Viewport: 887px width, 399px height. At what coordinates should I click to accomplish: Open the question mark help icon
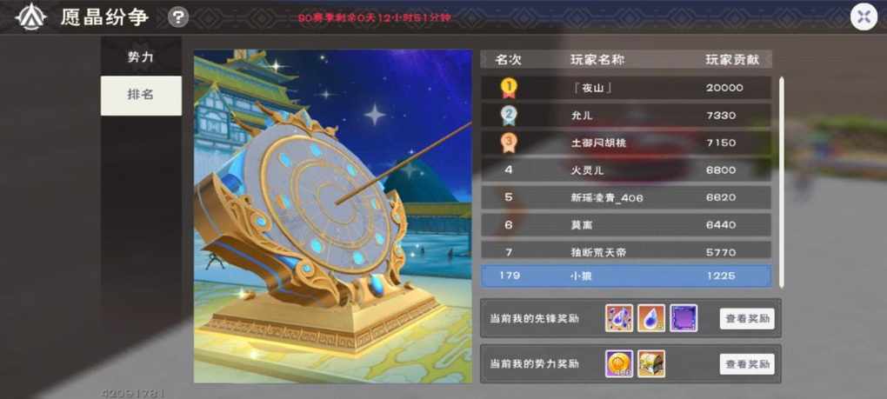178,17
